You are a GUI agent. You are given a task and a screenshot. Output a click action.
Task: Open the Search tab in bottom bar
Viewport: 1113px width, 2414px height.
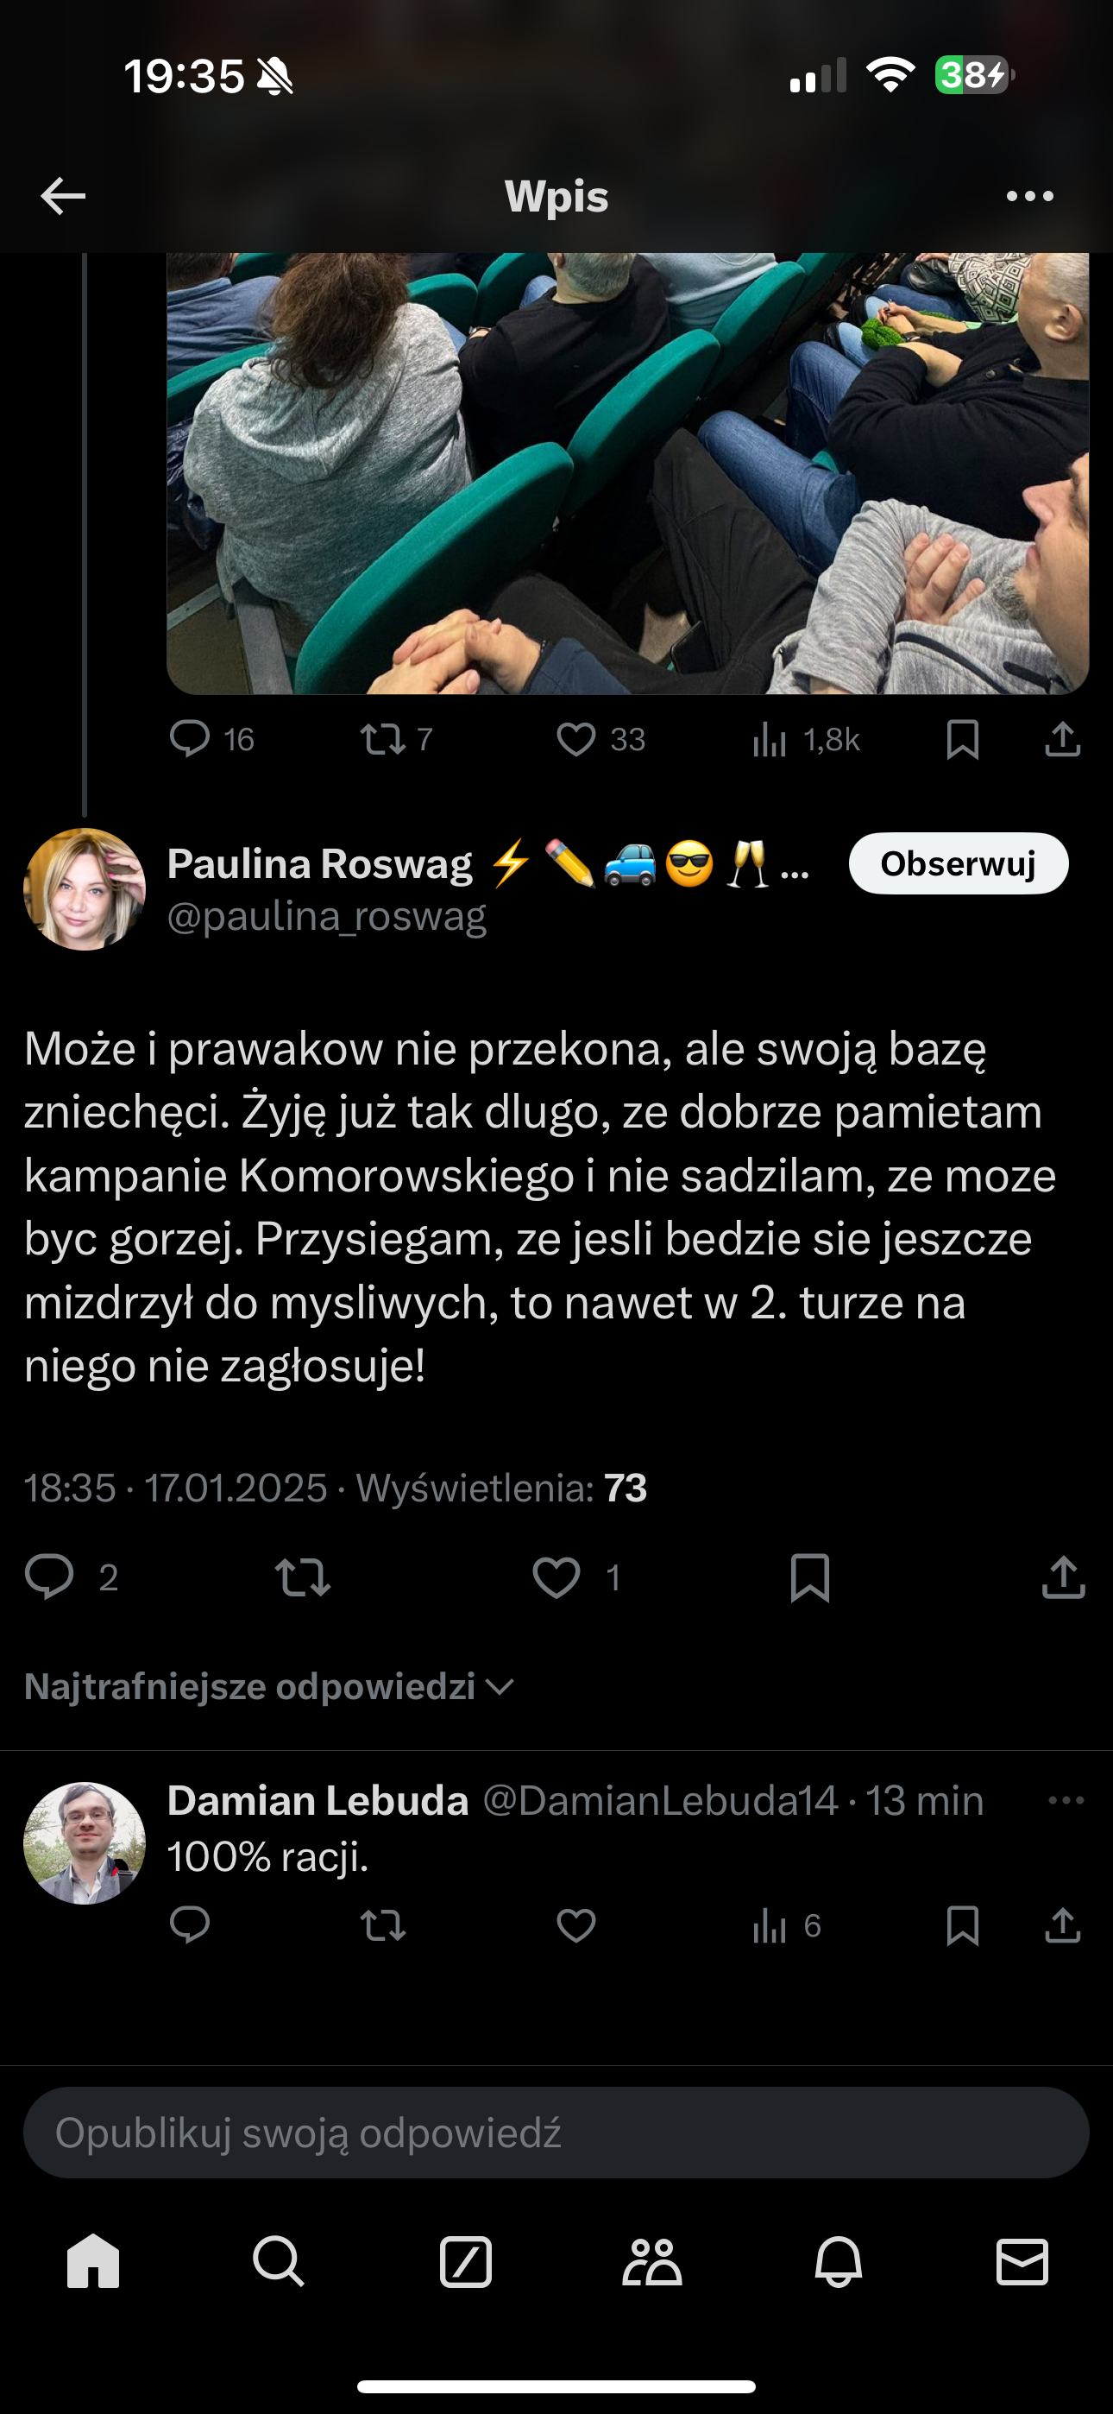[278, 2261]
